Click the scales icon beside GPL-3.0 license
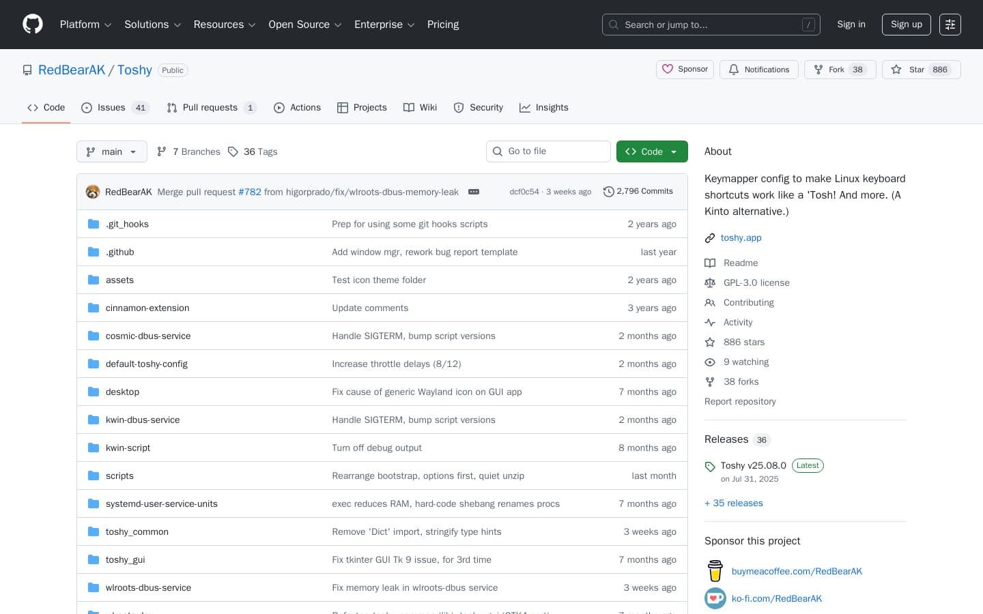Viewport: 983px width, 614px height. [710, 282]
